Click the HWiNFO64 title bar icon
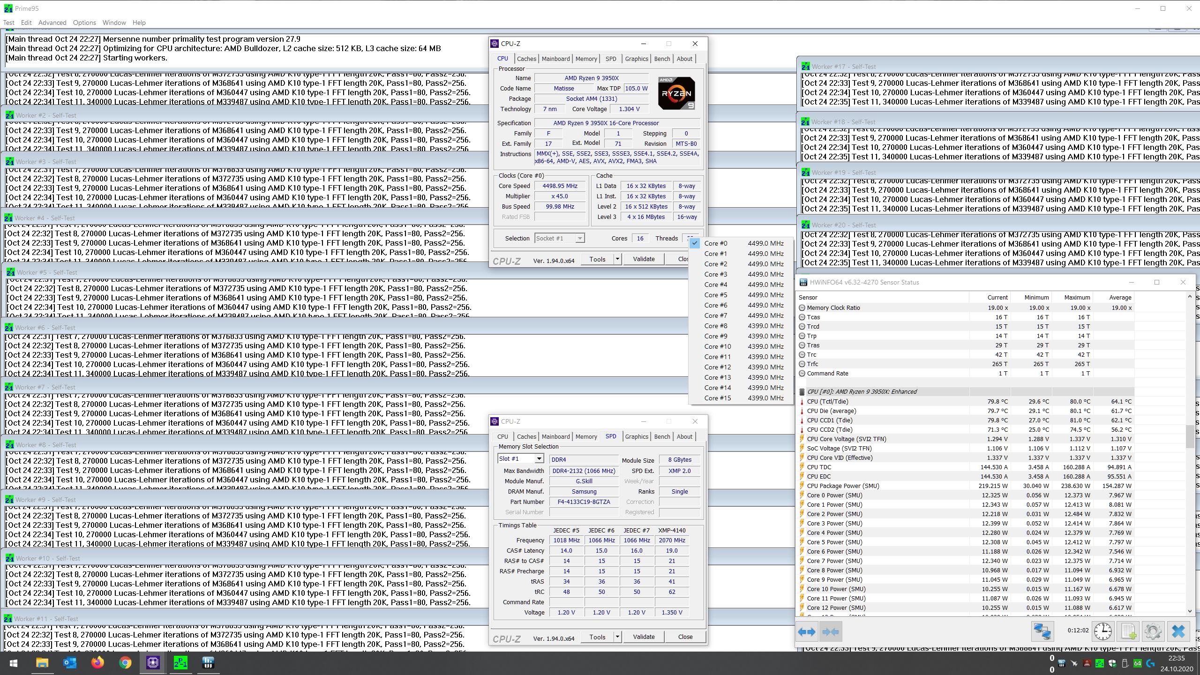1200x675 pixels. [803, 282]
